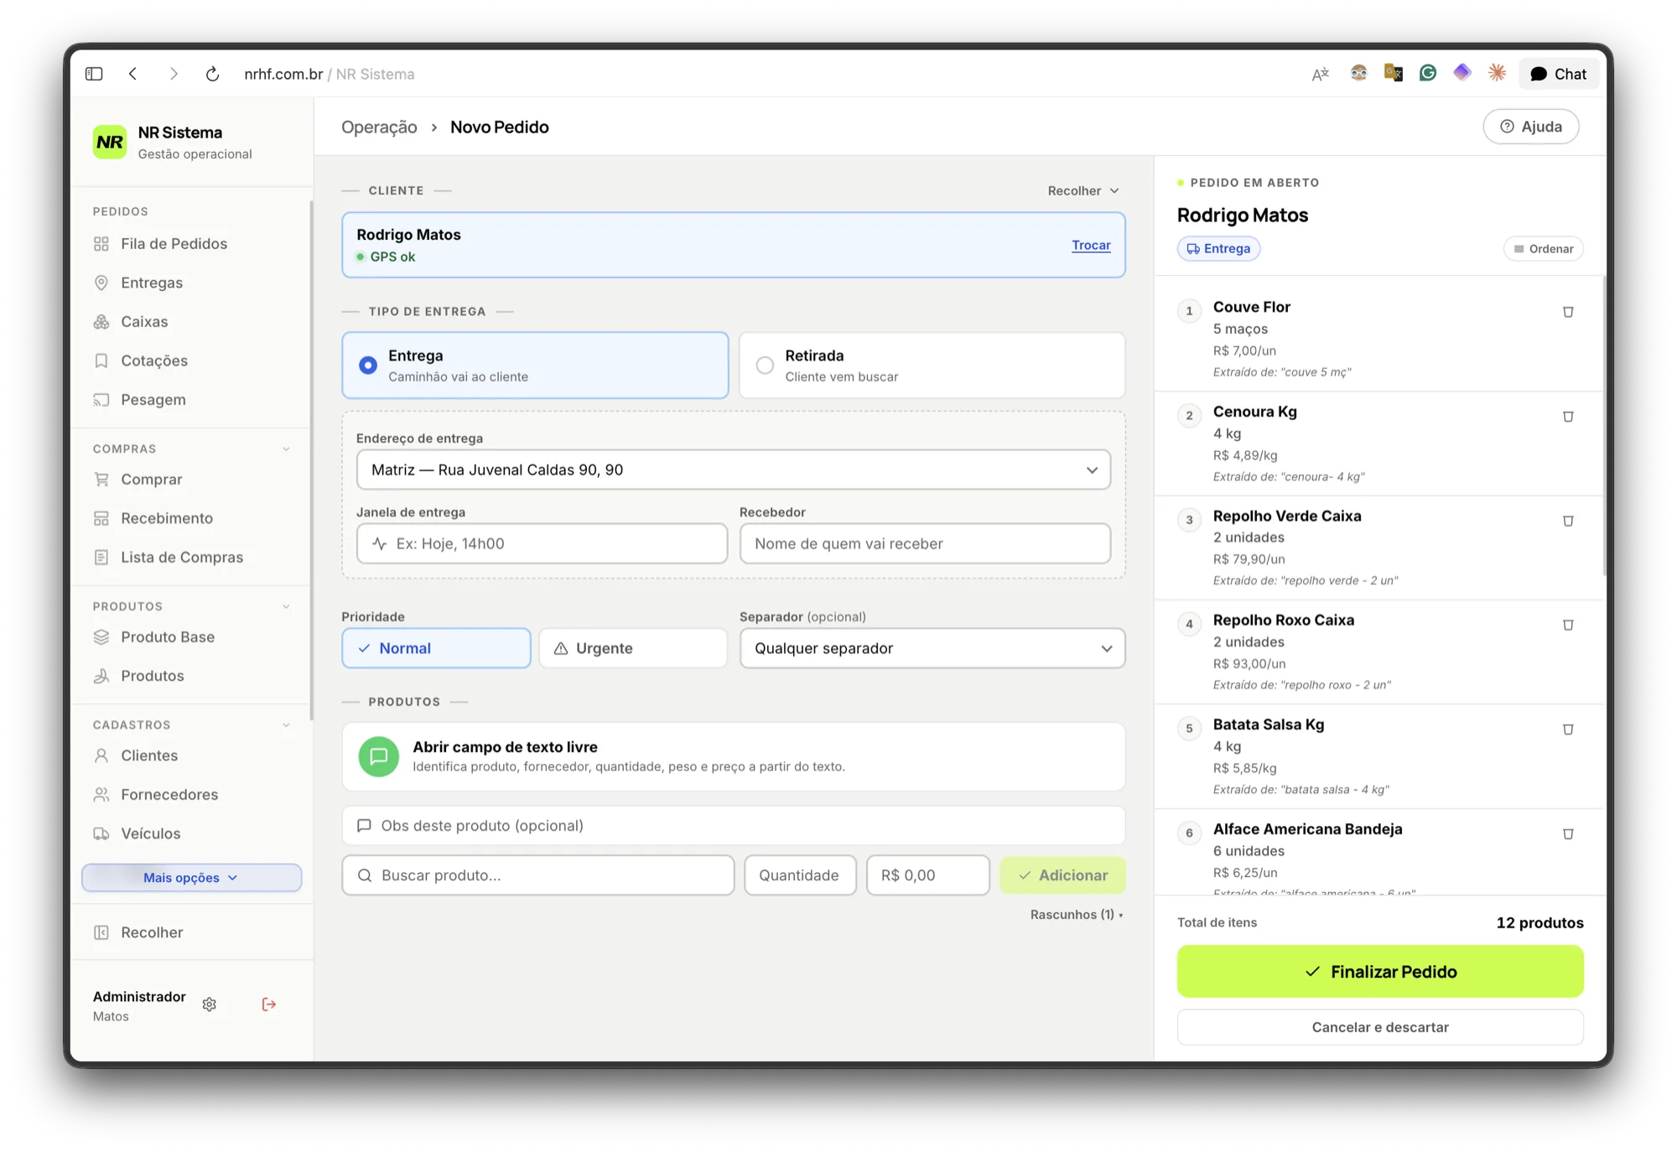Viewport: 1677px width, 1152px height.
Task: Expand Mais opções in the sidebar
Action: (191, 878)
